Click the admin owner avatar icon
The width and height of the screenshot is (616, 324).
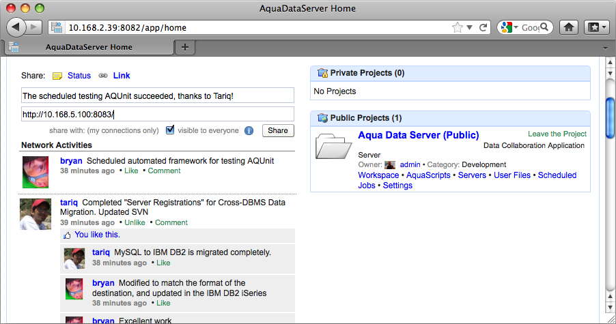coord(390,165)
